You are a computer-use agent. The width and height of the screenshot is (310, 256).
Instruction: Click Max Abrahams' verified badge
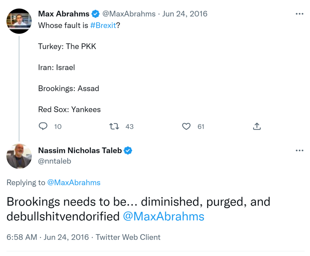(96, 14)
